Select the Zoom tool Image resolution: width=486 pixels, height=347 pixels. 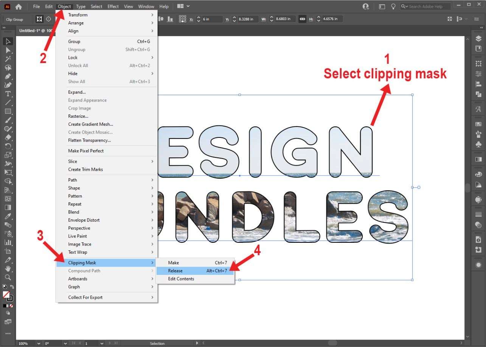8,277
